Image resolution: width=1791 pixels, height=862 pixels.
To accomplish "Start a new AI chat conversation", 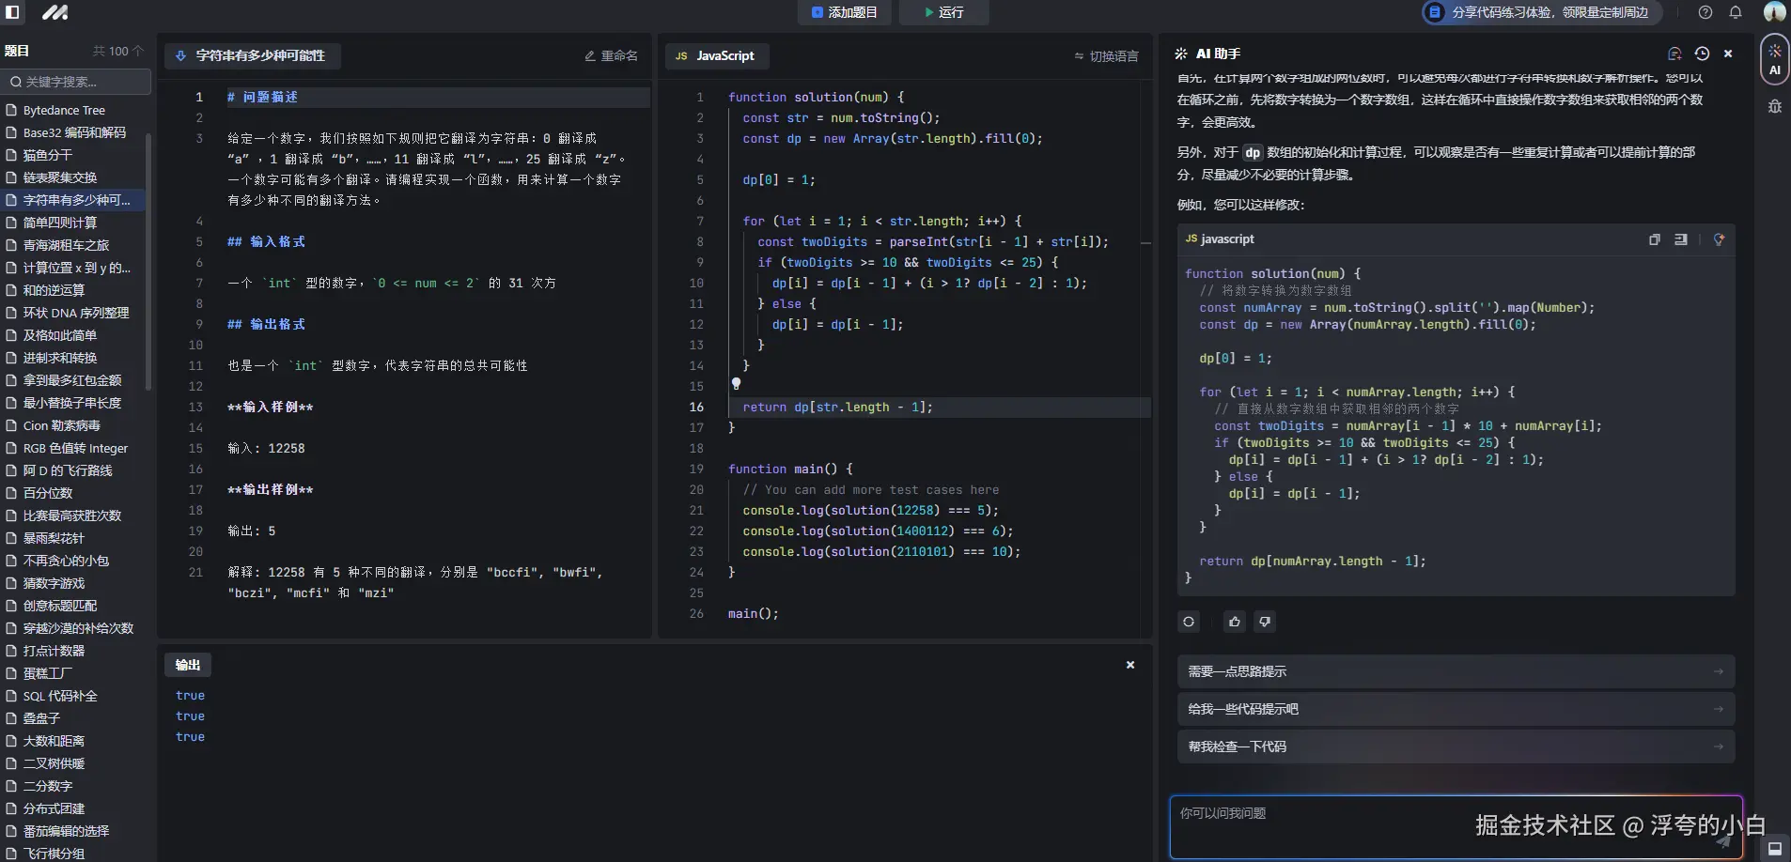I will click(1674, 54).
